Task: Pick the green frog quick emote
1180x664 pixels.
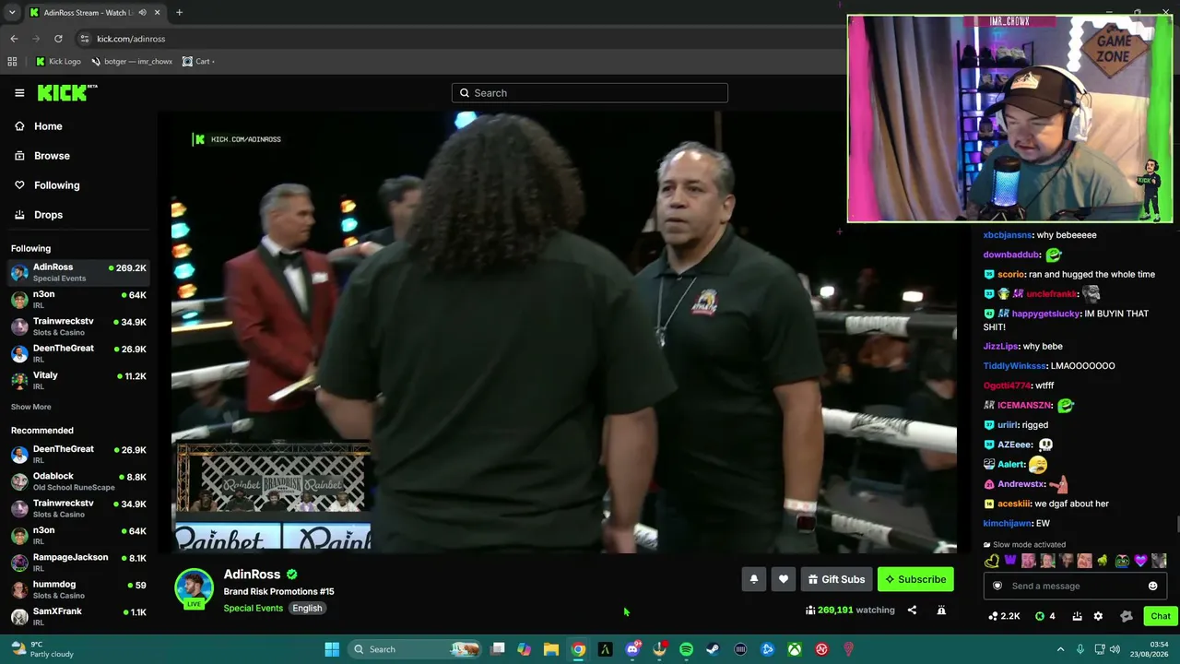Action: pos(1122,561)
